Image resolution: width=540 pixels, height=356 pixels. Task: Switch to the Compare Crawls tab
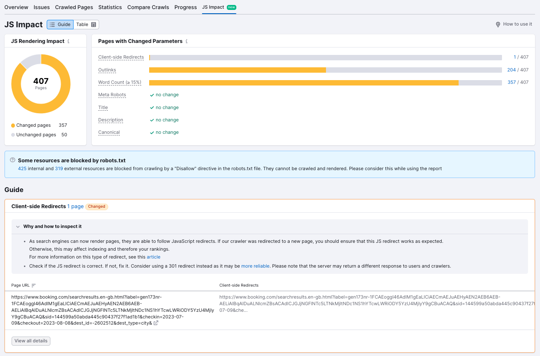148,7
